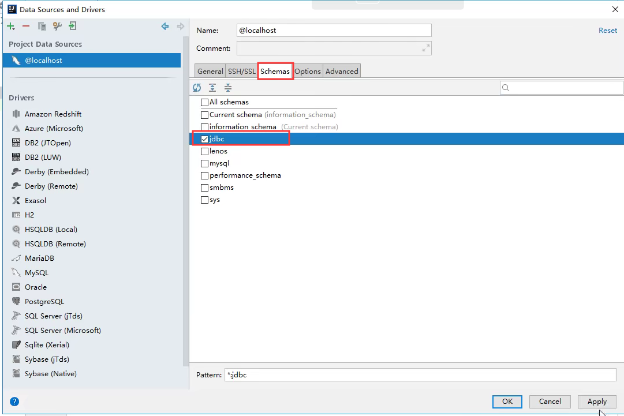Screen dimensions: 624x416
Task: Check the smbms schema checkbox
Action: 204,188
